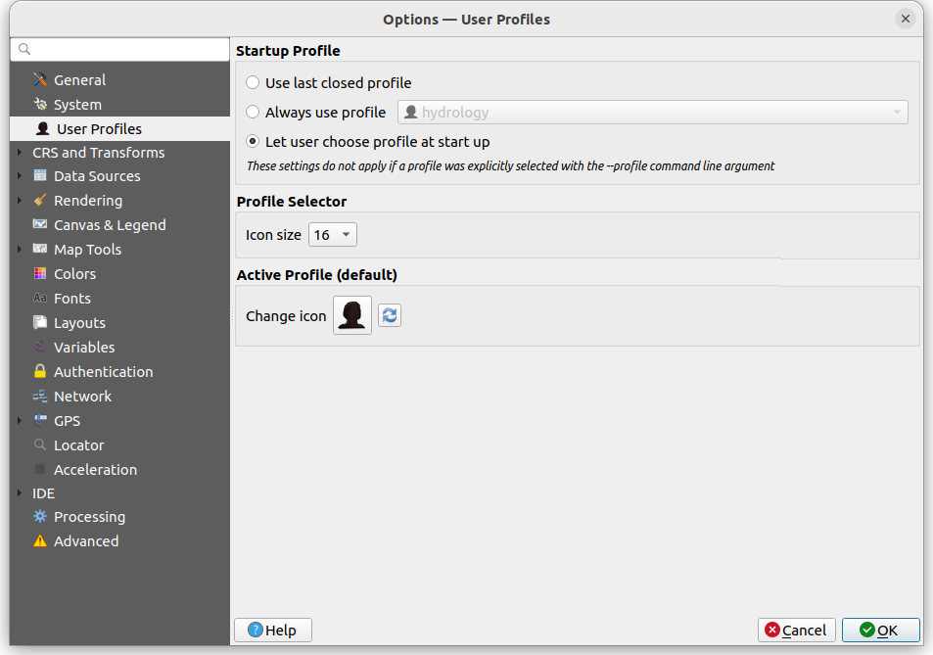Expand the IDE section arrow

click(20, 493)
